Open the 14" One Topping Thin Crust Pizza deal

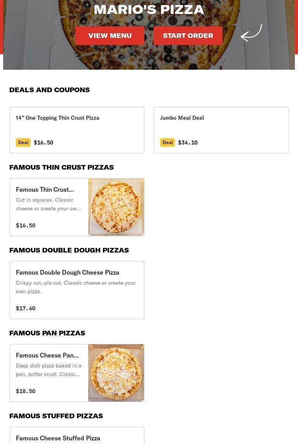[x=58, y=118]
